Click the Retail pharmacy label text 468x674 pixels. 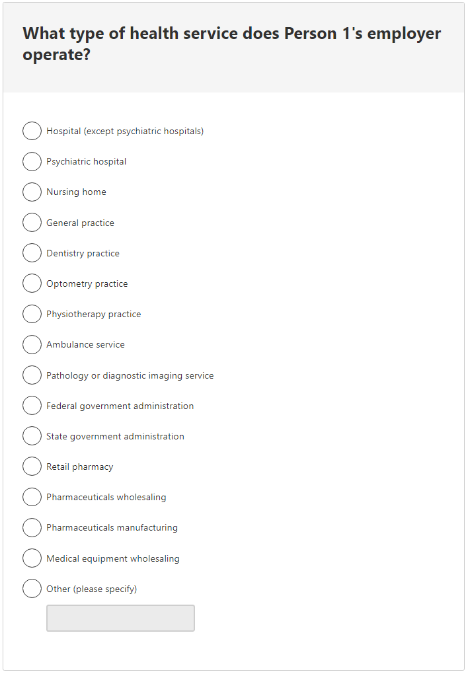81,466
